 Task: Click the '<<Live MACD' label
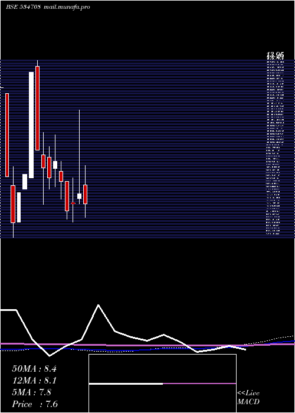coord(248,398)
